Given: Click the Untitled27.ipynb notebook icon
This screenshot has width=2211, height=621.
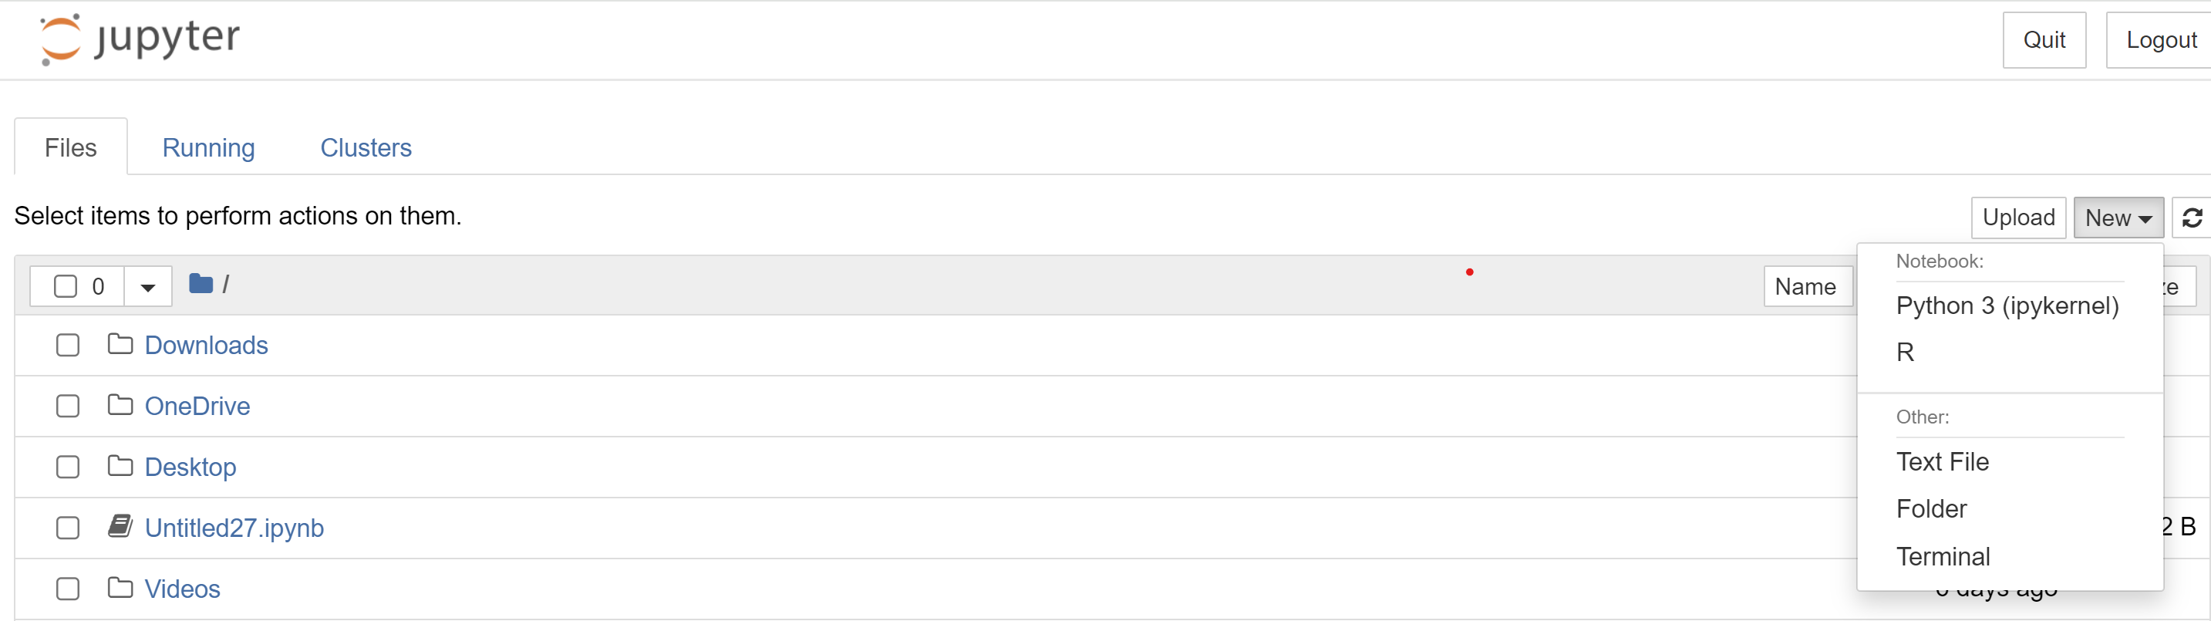Looking at the screenshot, I should [120, 527].
